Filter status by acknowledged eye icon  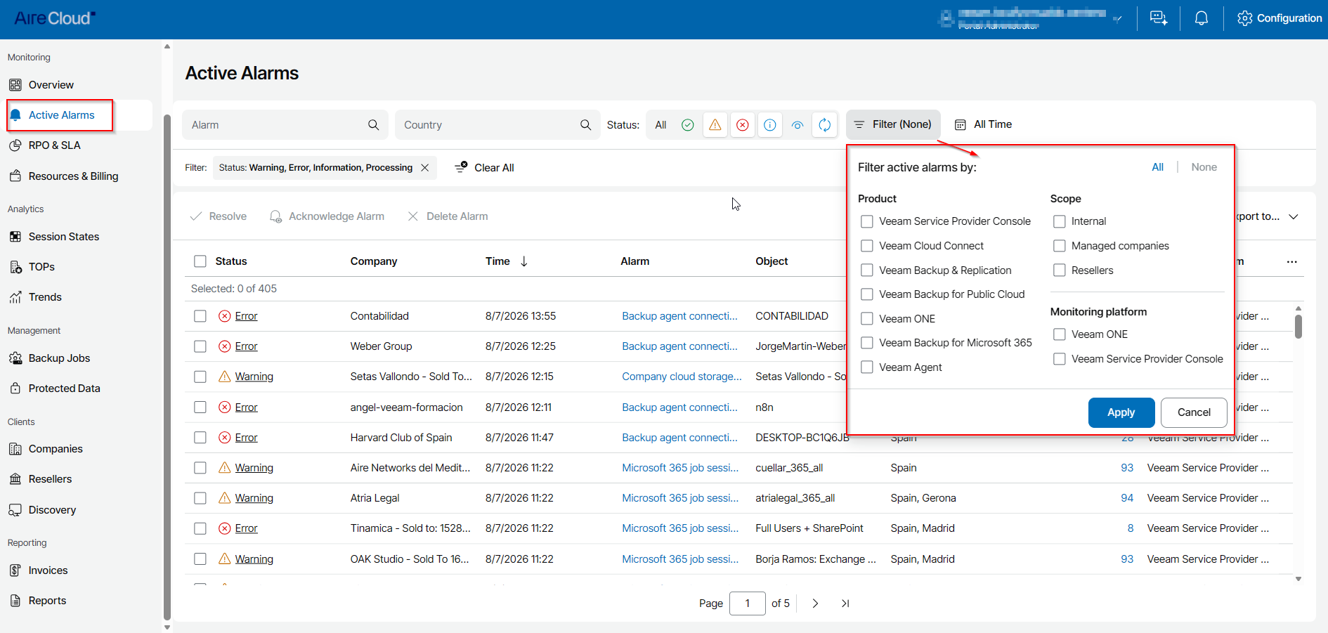[x=798, y=125]
